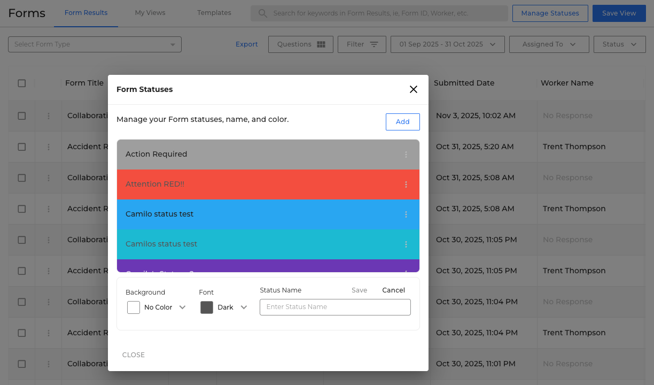The width and height of the screenshot is (654, 385).
Task: Open row menu for Oct 30 11:05 PM Accident form
Action: point(49,271)
